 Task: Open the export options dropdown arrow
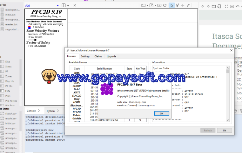(x=155, y=5)
